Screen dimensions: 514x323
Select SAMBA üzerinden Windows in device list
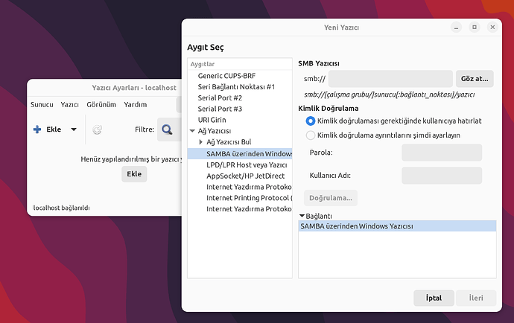point(240,153)
